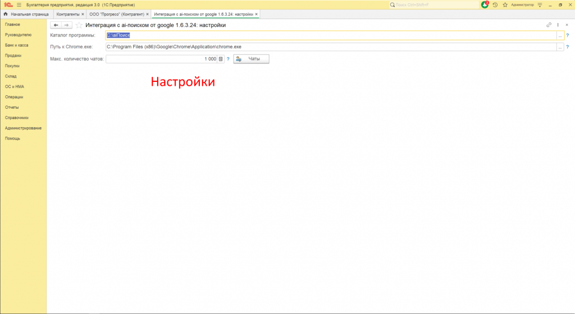This screenshot has height=314, width=575.
Task: Browse for Каталог программы with ellipsis button
Action: click(x=560, y=35)
